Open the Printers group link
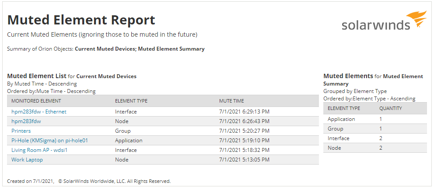Screen dimensions: 434x189 pos(21,131)
